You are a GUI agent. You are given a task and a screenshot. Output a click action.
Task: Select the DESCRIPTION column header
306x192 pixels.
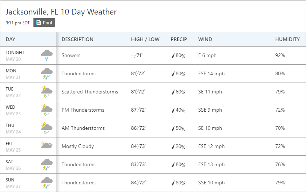77,39
